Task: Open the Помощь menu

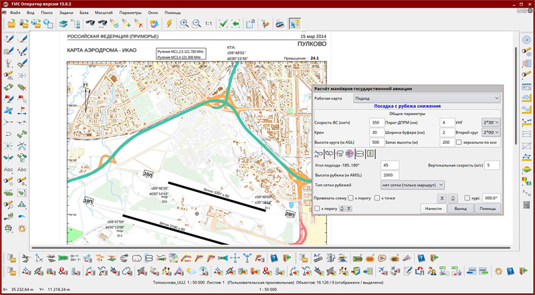Action: coord(173,13)
